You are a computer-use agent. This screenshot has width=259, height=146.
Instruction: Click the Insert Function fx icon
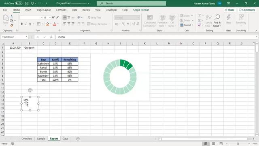(x=51, y=37)
